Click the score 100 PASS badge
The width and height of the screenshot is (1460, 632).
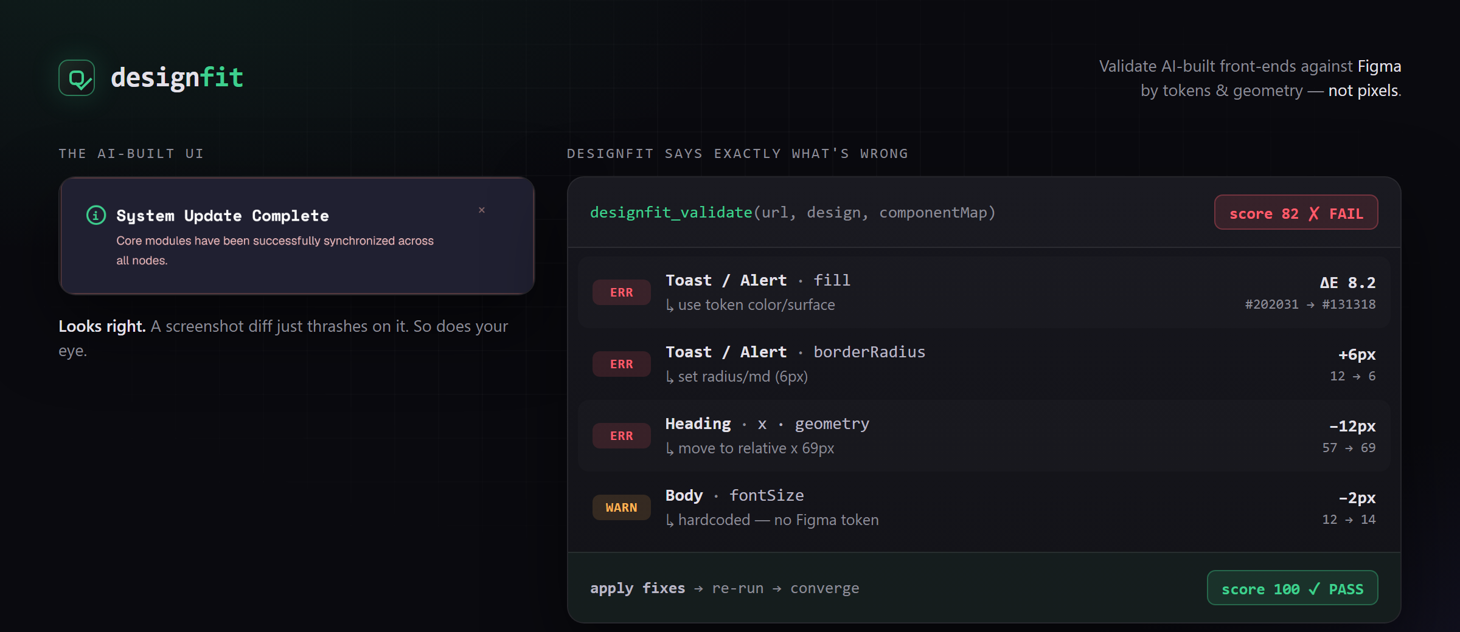coord(1293,588)
